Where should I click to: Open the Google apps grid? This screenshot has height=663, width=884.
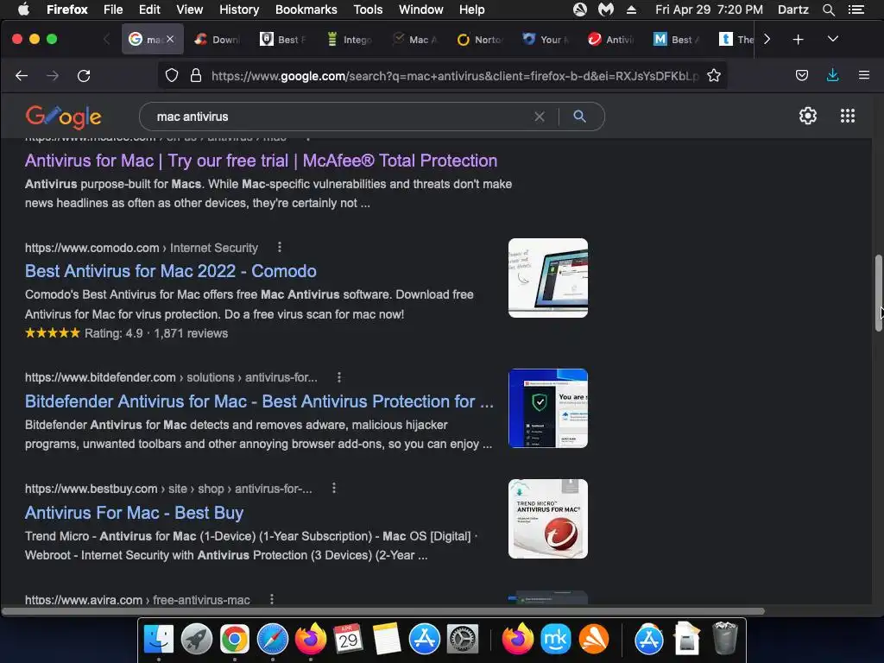pos(848,116)
